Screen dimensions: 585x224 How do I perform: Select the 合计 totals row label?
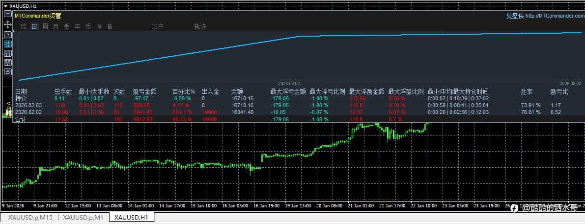(21, 120)
